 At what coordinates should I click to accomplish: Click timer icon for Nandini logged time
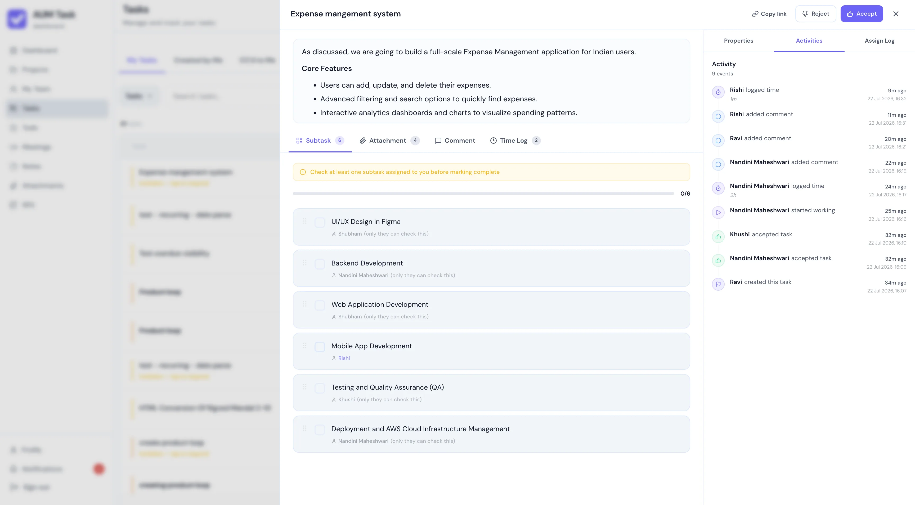pyautogui.click(x=718, y=188)
